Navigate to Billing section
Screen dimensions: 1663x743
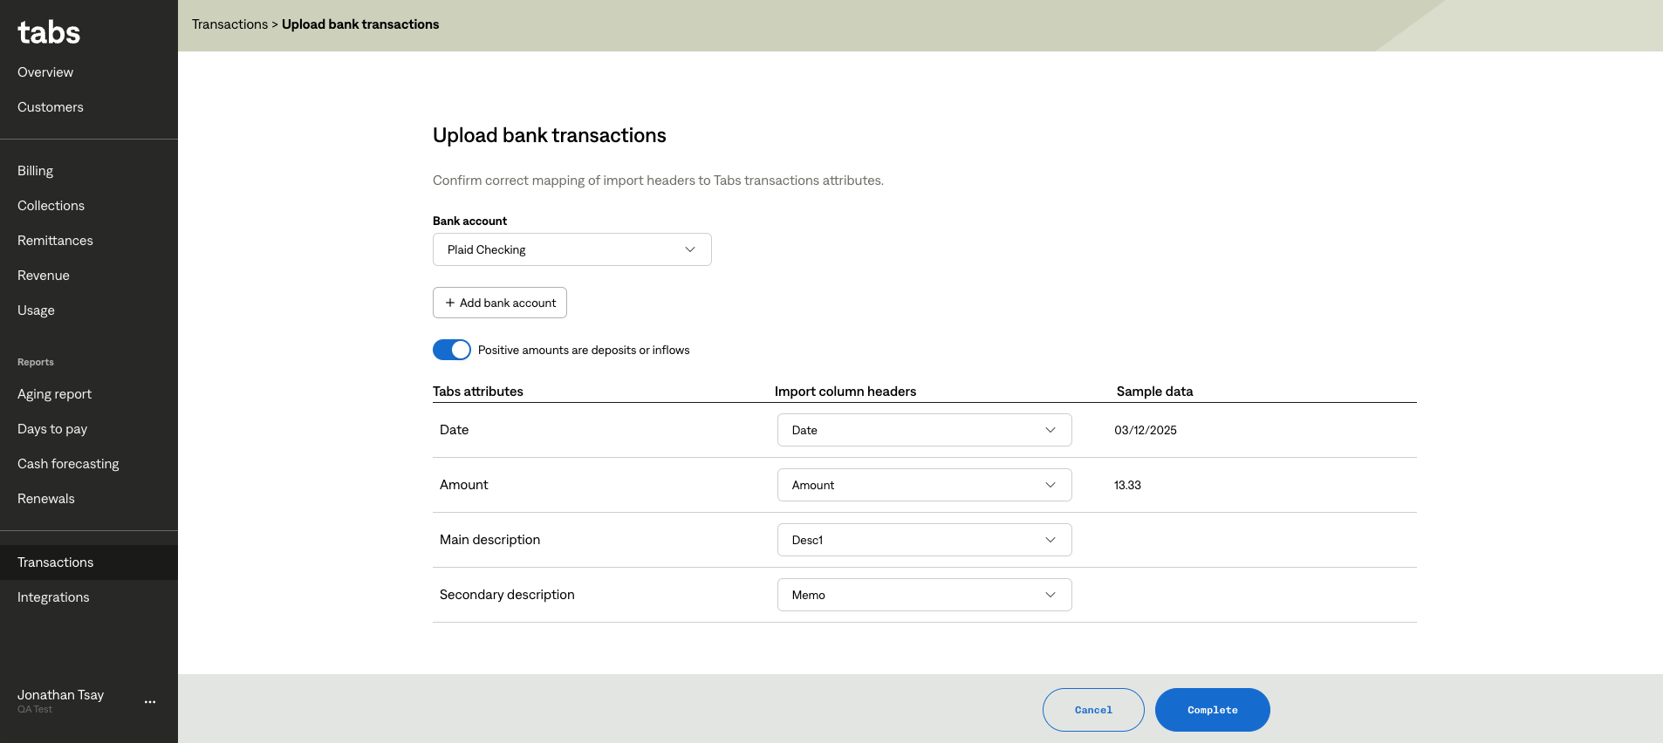36,171
